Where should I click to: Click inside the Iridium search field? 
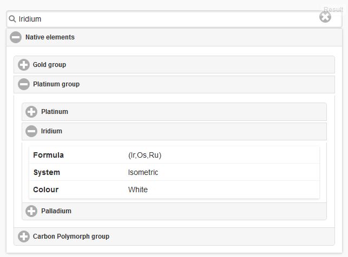(162, 19)
